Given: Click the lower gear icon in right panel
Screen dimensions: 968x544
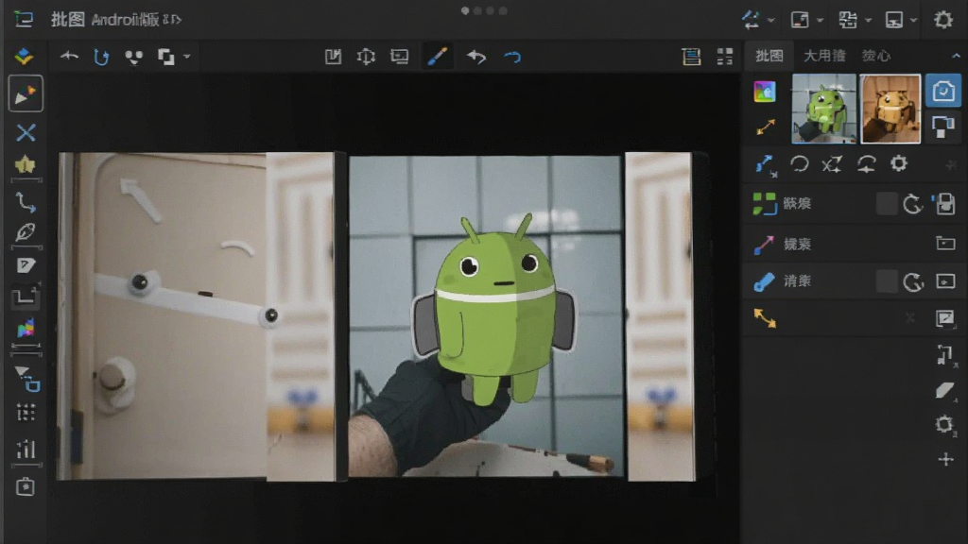Looking at the screenshot, I should tap(944, 424).
